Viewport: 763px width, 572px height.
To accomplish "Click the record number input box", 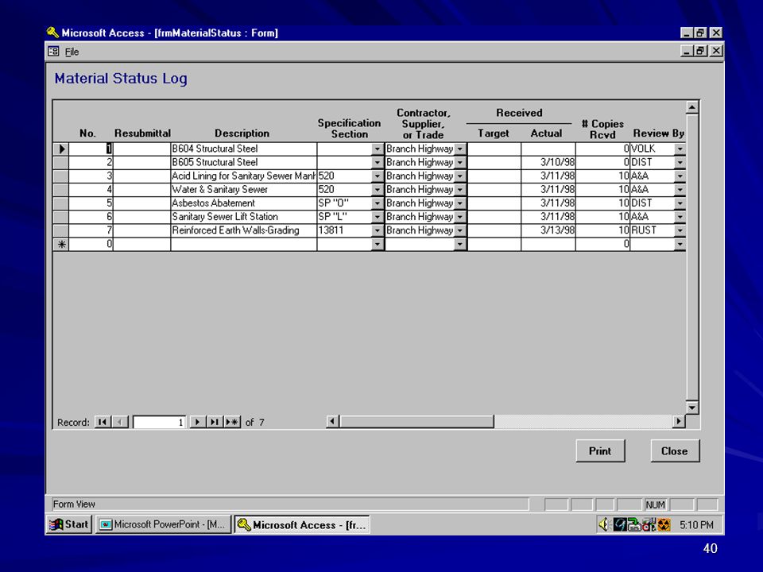I will click(159, 422).
